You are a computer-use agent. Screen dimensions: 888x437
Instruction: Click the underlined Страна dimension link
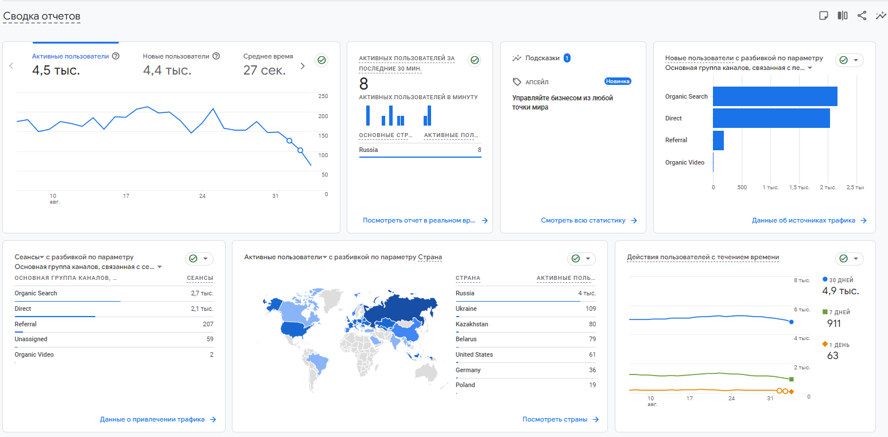[x=430, y=257]
